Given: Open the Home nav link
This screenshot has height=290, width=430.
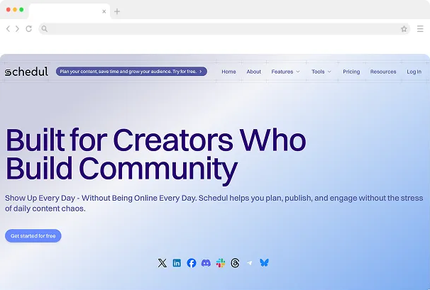Looking at the screenshot, I should pos(228,72).
